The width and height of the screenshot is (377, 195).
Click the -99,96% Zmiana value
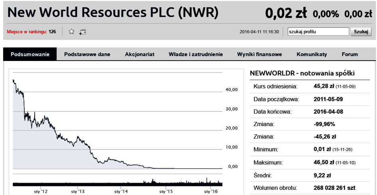[324, 124]
